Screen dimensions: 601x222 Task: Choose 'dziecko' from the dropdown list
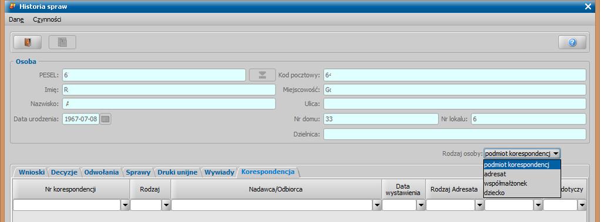tap(522, 193)
